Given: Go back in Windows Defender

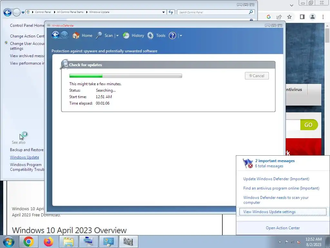Looking at the screenshot, I should pyautogui.click(x=55, y=35).
